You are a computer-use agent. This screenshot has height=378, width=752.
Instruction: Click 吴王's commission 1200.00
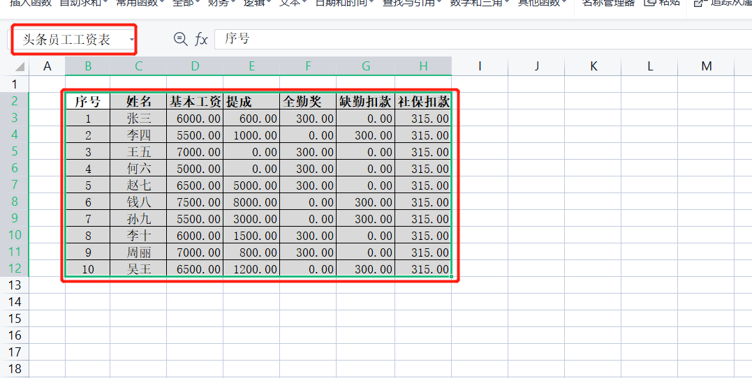[x=251, y=269]
